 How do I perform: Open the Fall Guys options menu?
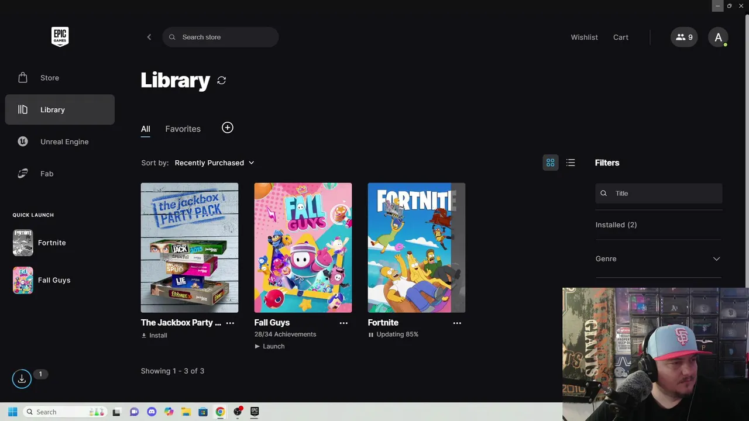click(343, 323)
